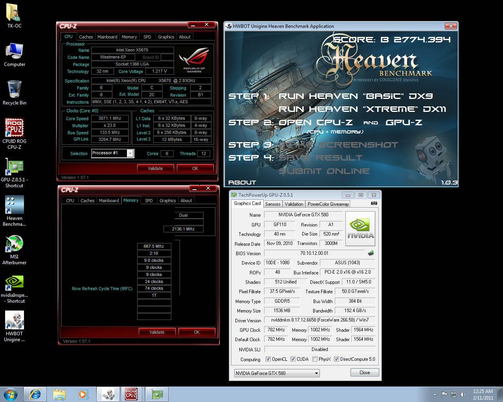
Task: Click Show Desktop strip at taskbar end
Action: [500, 394]
